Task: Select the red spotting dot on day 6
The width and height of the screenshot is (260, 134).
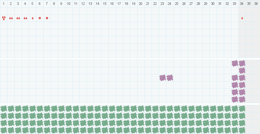Action: coord(40,18)
